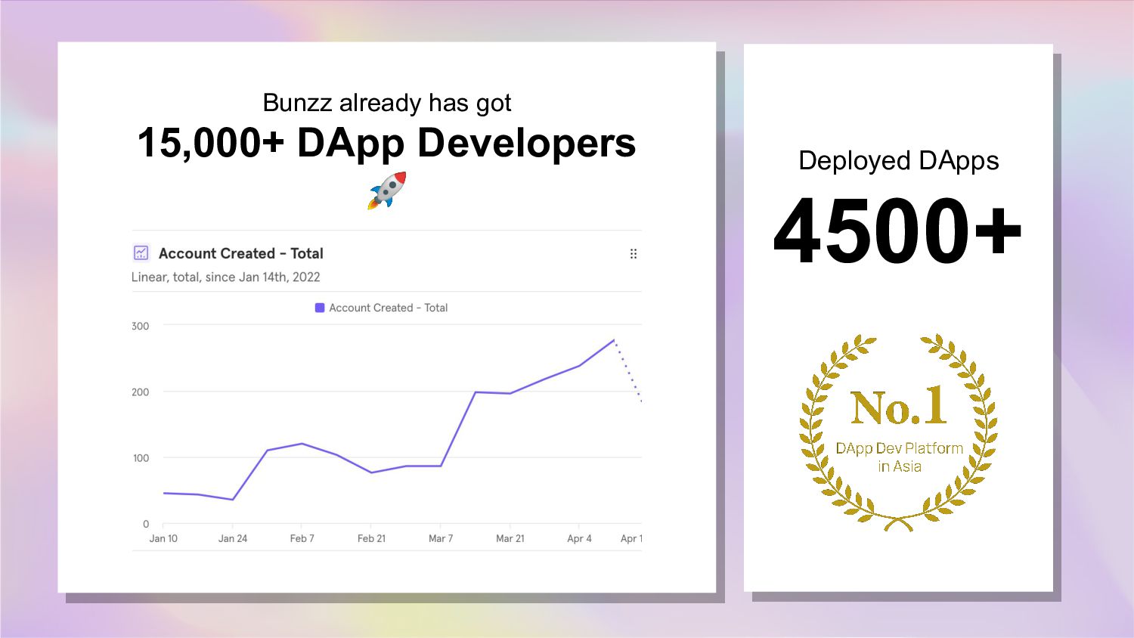This screenshot has width=1134, height=638.
Task: Select the Feb 21 x-axis label
Action: click(371, 538)
